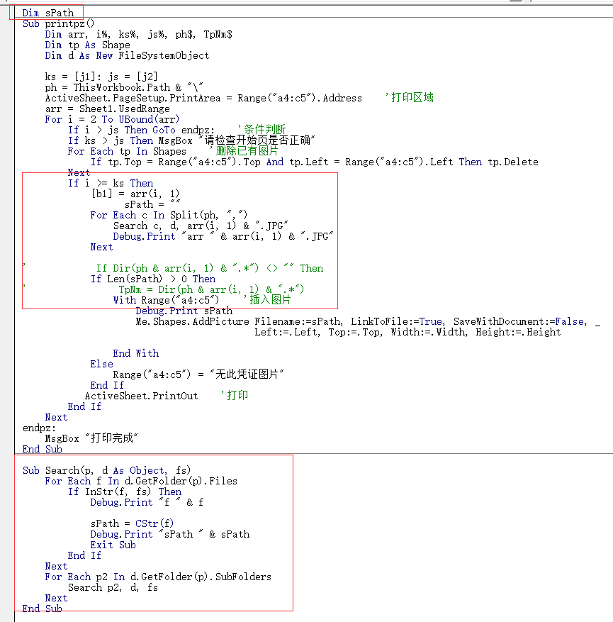Click the 'ActiveSheet.PageSetup.PrintArea' assignment line

click(203, 98)
